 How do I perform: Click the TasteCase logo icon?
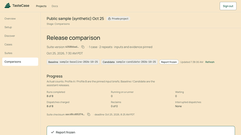[x=7, y=6]
